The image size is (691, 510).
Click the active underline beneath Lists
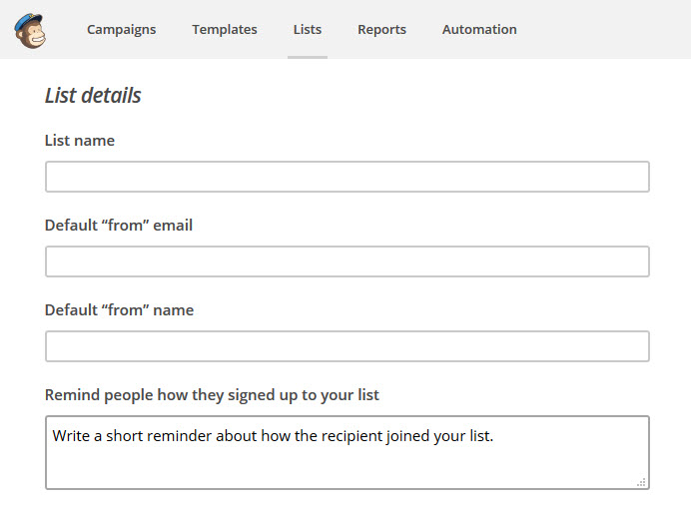[x=308, y=57]
